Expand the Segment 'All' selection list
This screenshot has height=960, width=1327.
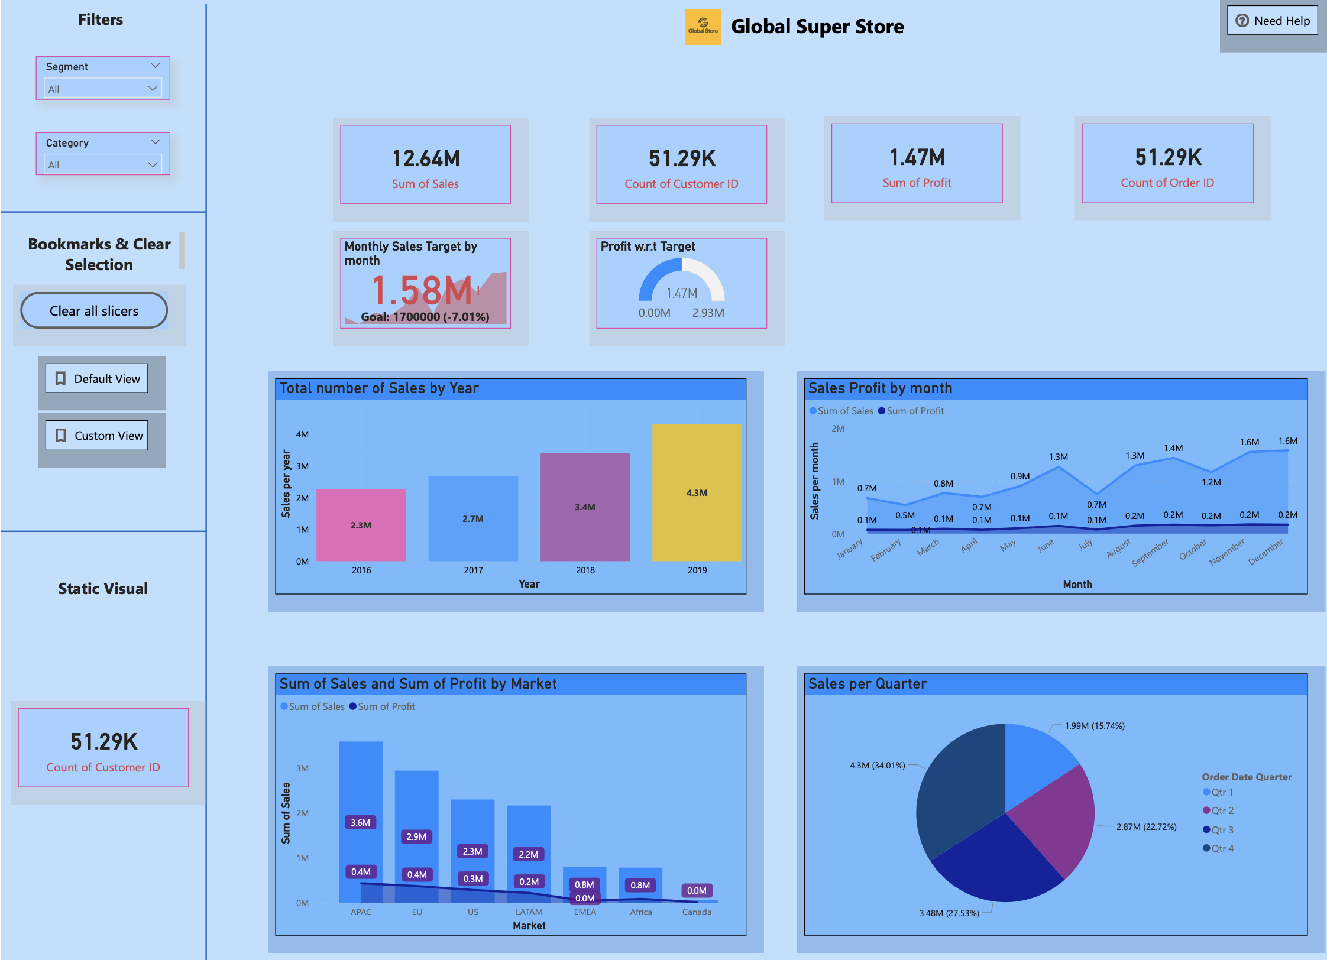click(153, 87)
